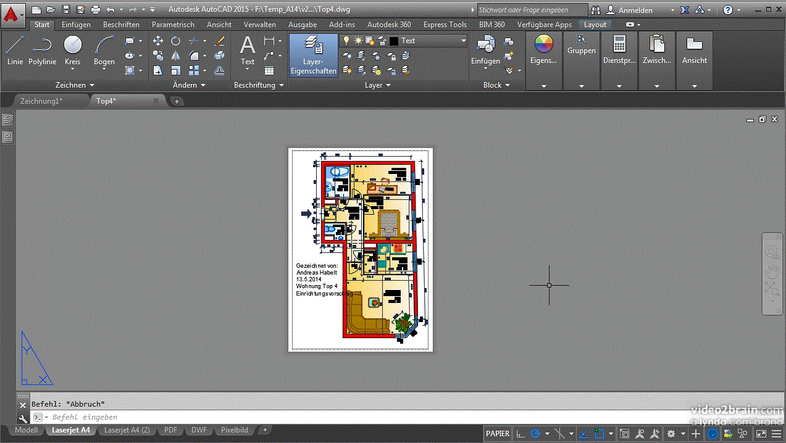Click the current layer black color swatch

(393, 41)
